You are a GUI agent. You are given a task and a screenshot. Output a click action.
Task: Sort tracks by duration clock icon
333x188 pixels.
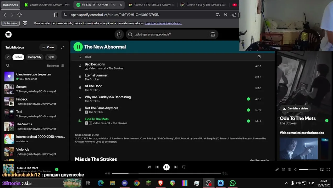[259, 57]
